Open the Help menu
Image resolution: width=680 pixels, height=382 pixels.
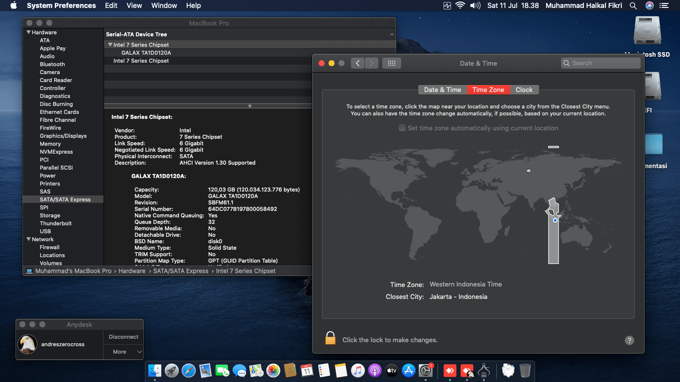click(194, 5)
